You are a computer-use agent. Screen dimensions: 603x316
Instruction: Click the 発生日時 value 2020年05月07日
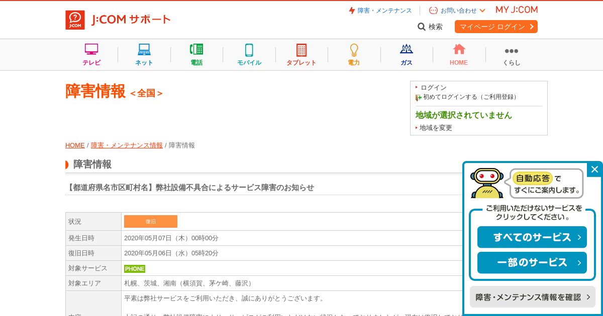pos(171,238)
